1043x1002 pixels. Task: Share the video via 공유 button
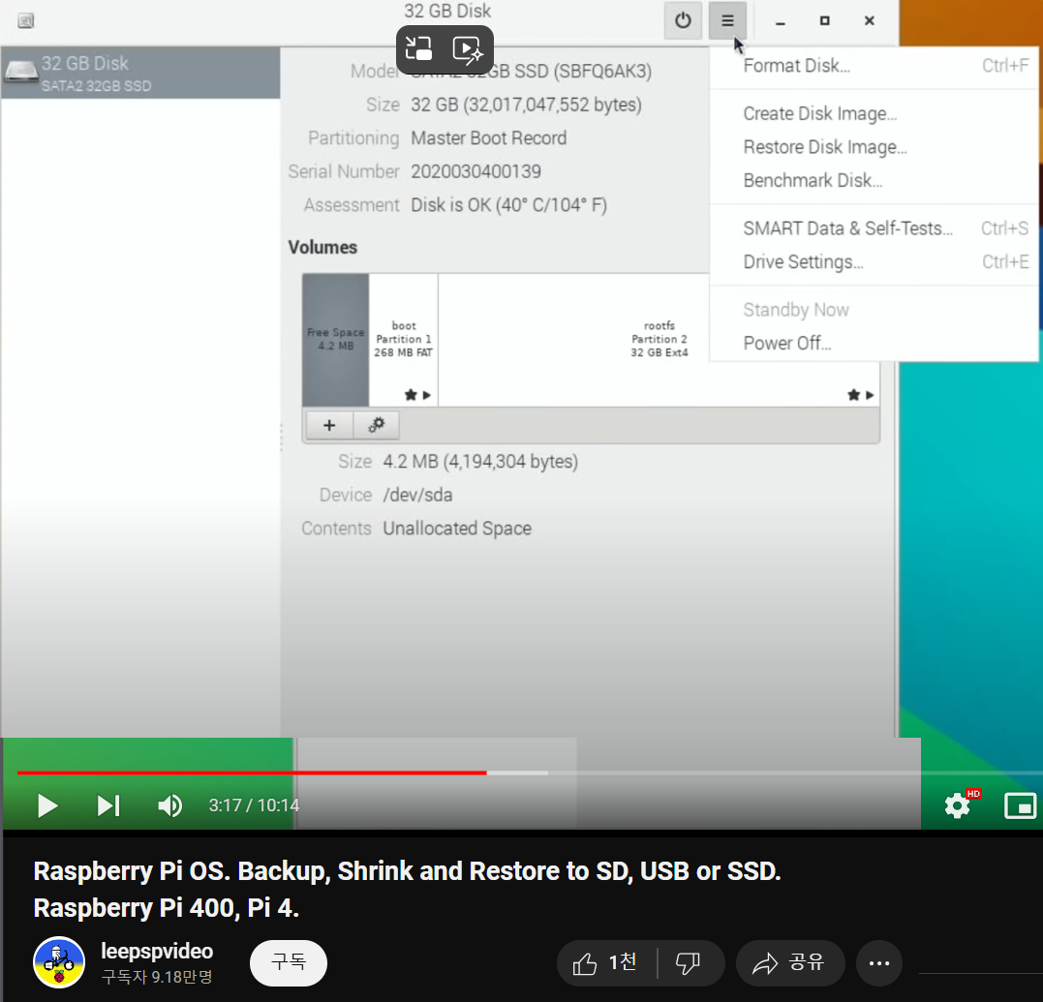point(790,962)
